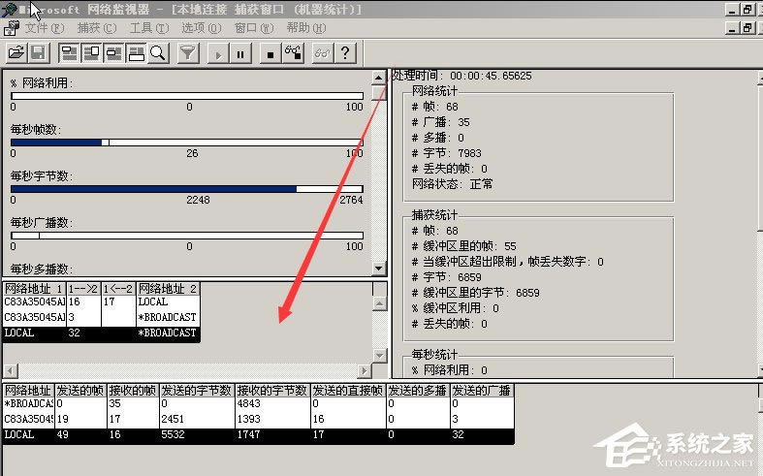Toggle the graph pane layout icon

[69, 52]
